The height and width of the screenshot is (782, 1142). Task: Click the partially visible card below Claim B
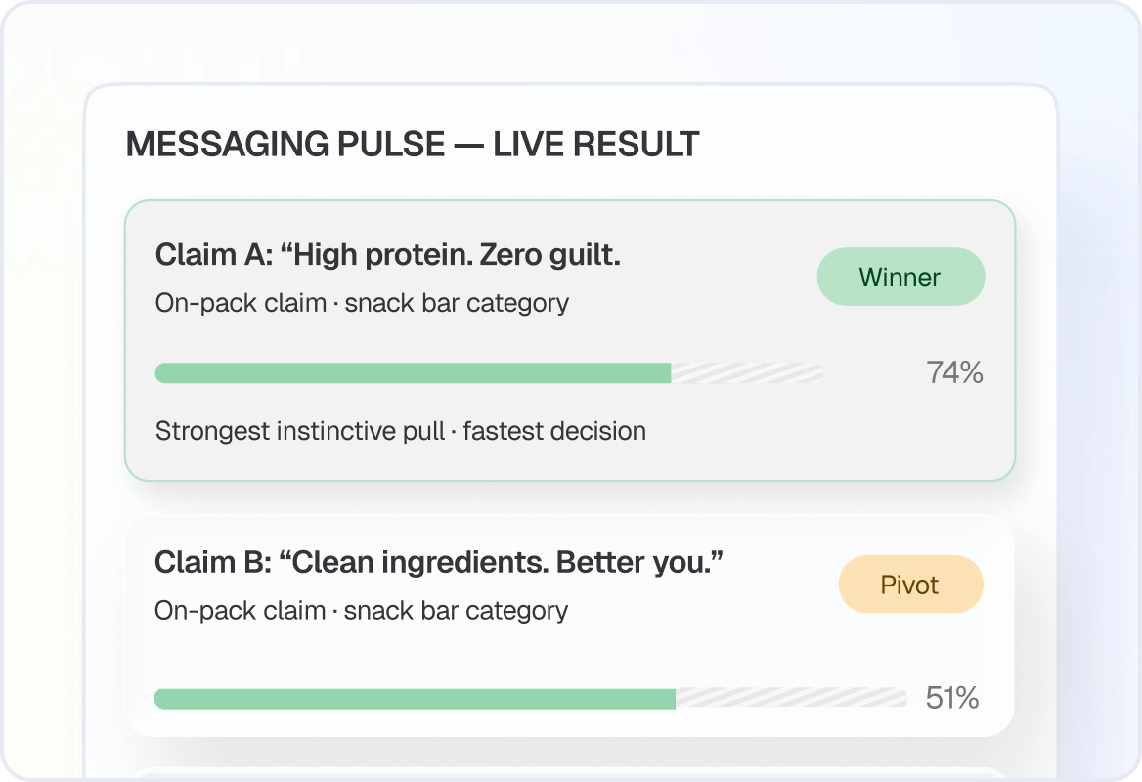(x=570, y=774)
